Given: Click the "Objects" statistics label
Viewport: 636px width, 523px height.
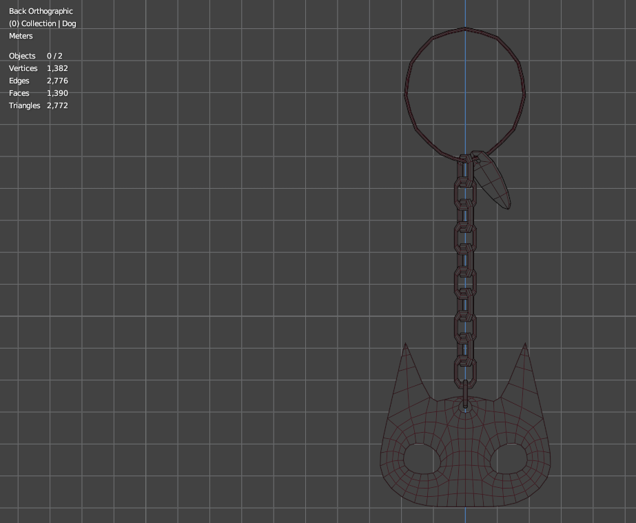Looking at the screenshot, I should 22,56.
